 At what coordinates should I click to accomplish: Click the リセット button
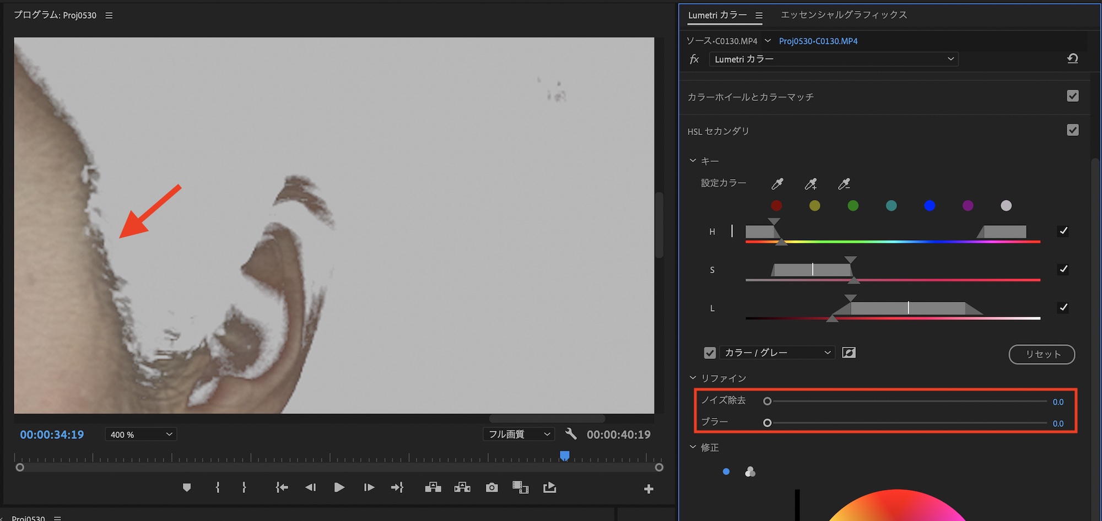[1041, 354]
